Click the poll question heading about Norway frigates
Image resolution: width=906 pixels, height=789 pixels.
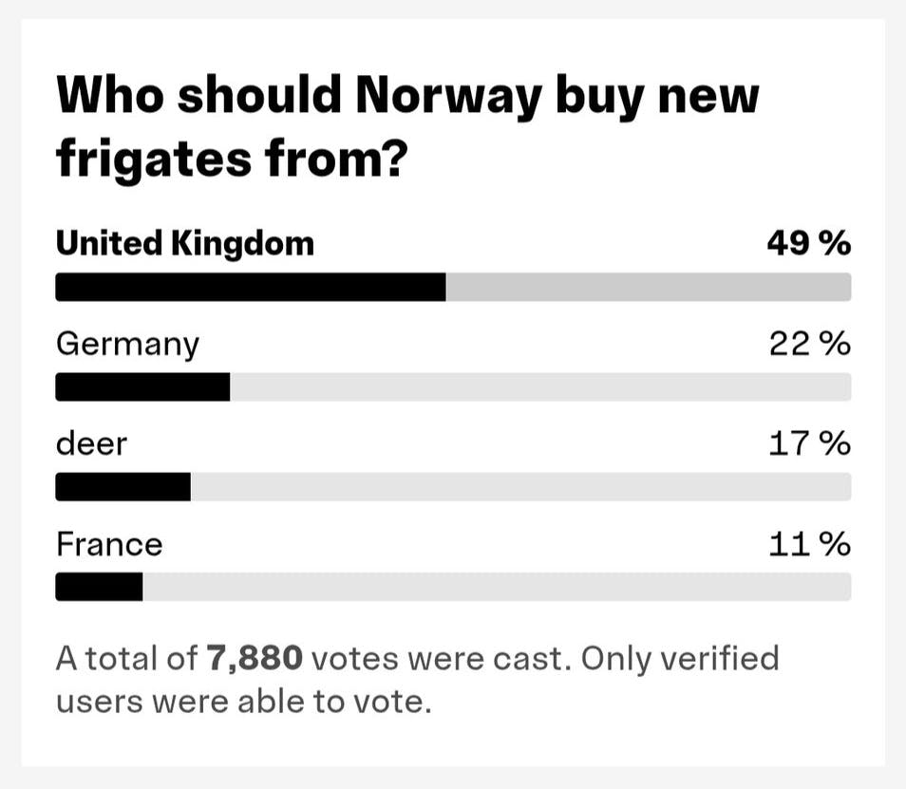(408, 126)
